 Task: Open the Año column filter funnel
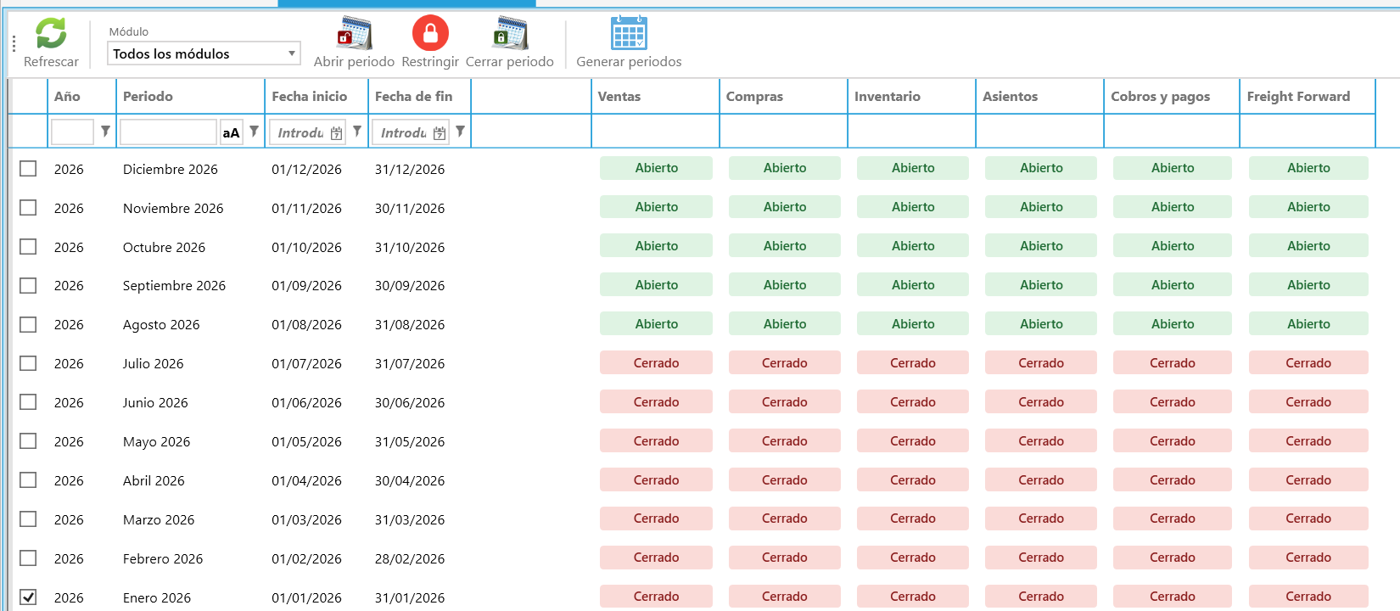[105, 132]
